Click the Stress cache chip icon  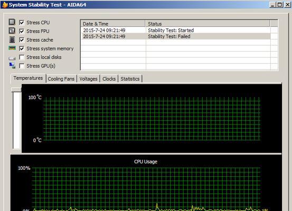tap(12, 40)
